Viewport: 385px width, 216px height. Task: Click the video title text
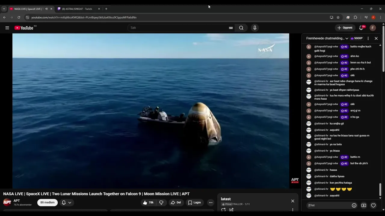[96, 194]
